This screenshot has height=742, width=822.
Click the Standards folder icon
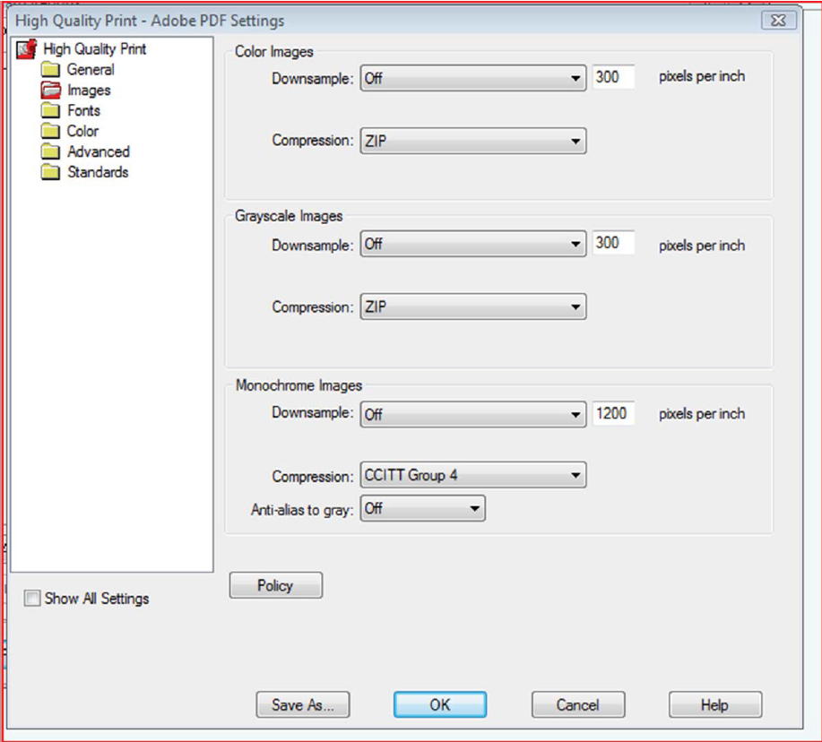click(x=51, y=173)
